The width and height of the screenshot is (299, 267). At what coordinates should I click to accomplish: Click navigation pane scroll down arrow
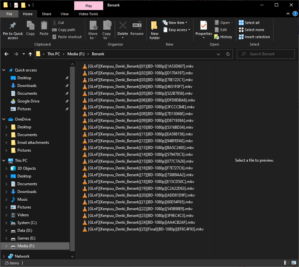click(72, 256)
